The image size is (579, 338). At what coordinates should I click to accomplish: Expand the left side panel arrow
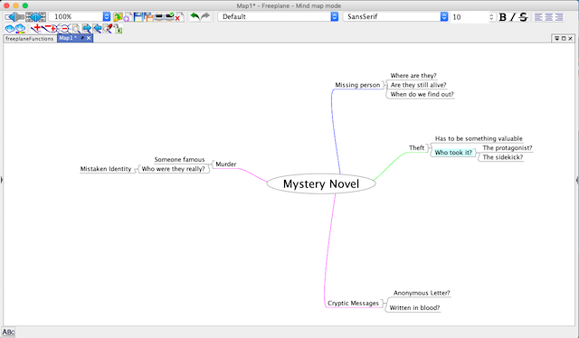coord(2,180)
